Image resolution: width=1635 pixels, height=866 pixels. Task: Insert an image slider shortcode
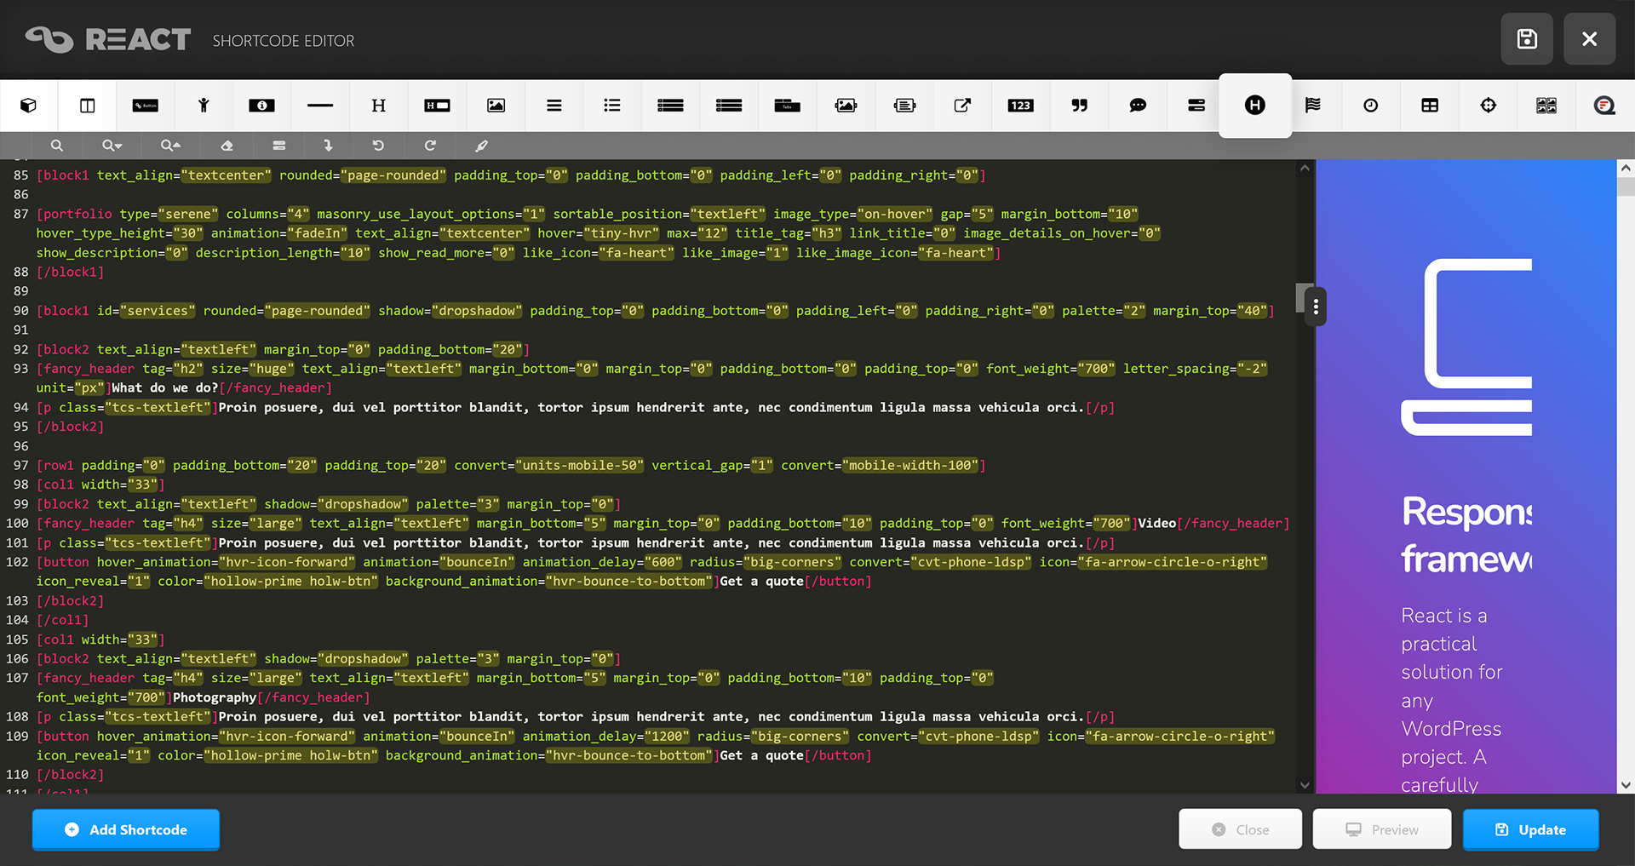coord(846,106)
